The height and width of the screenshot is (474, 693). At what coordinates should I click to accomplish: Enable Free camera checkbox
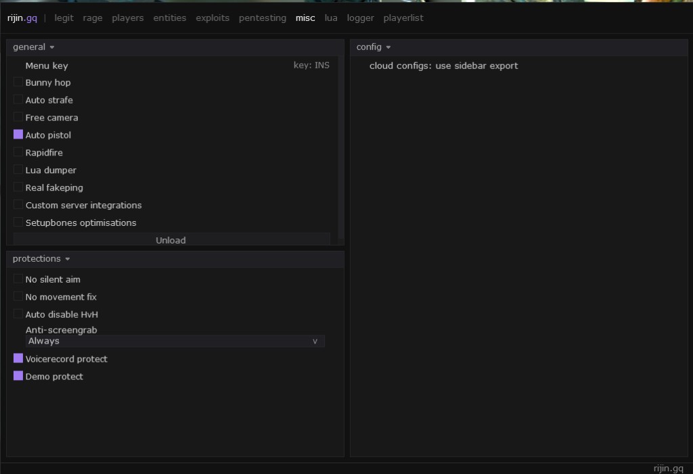click(18, 117)
